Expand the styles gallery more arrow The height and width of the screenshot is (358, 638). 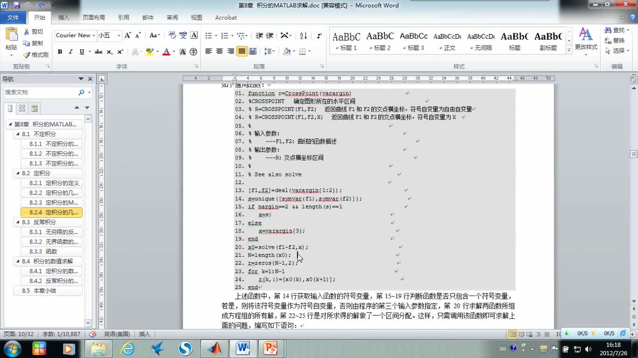(x=569, y=49)
